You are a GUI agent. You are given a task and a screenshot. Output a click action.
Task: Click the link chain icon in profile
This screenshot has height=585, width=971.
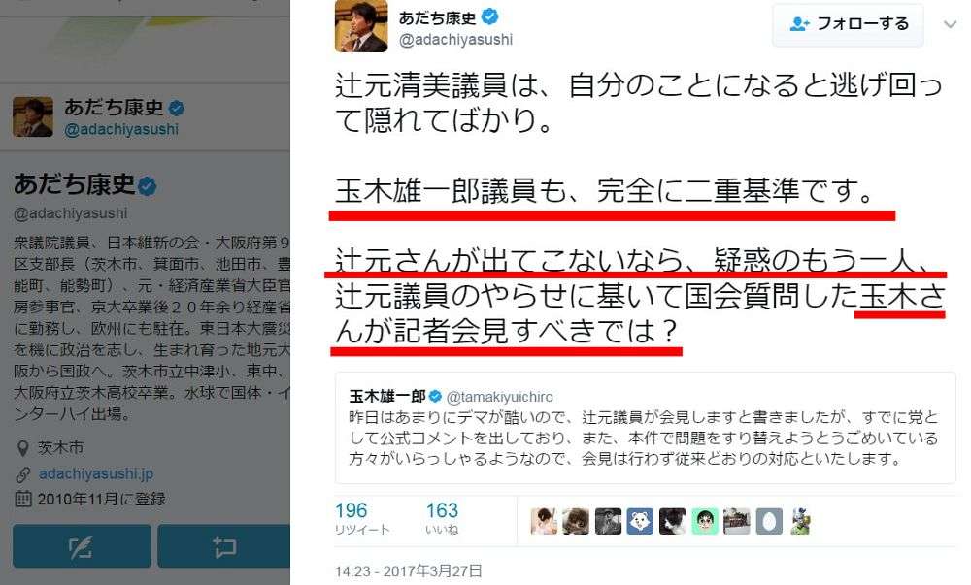point(23,474)
